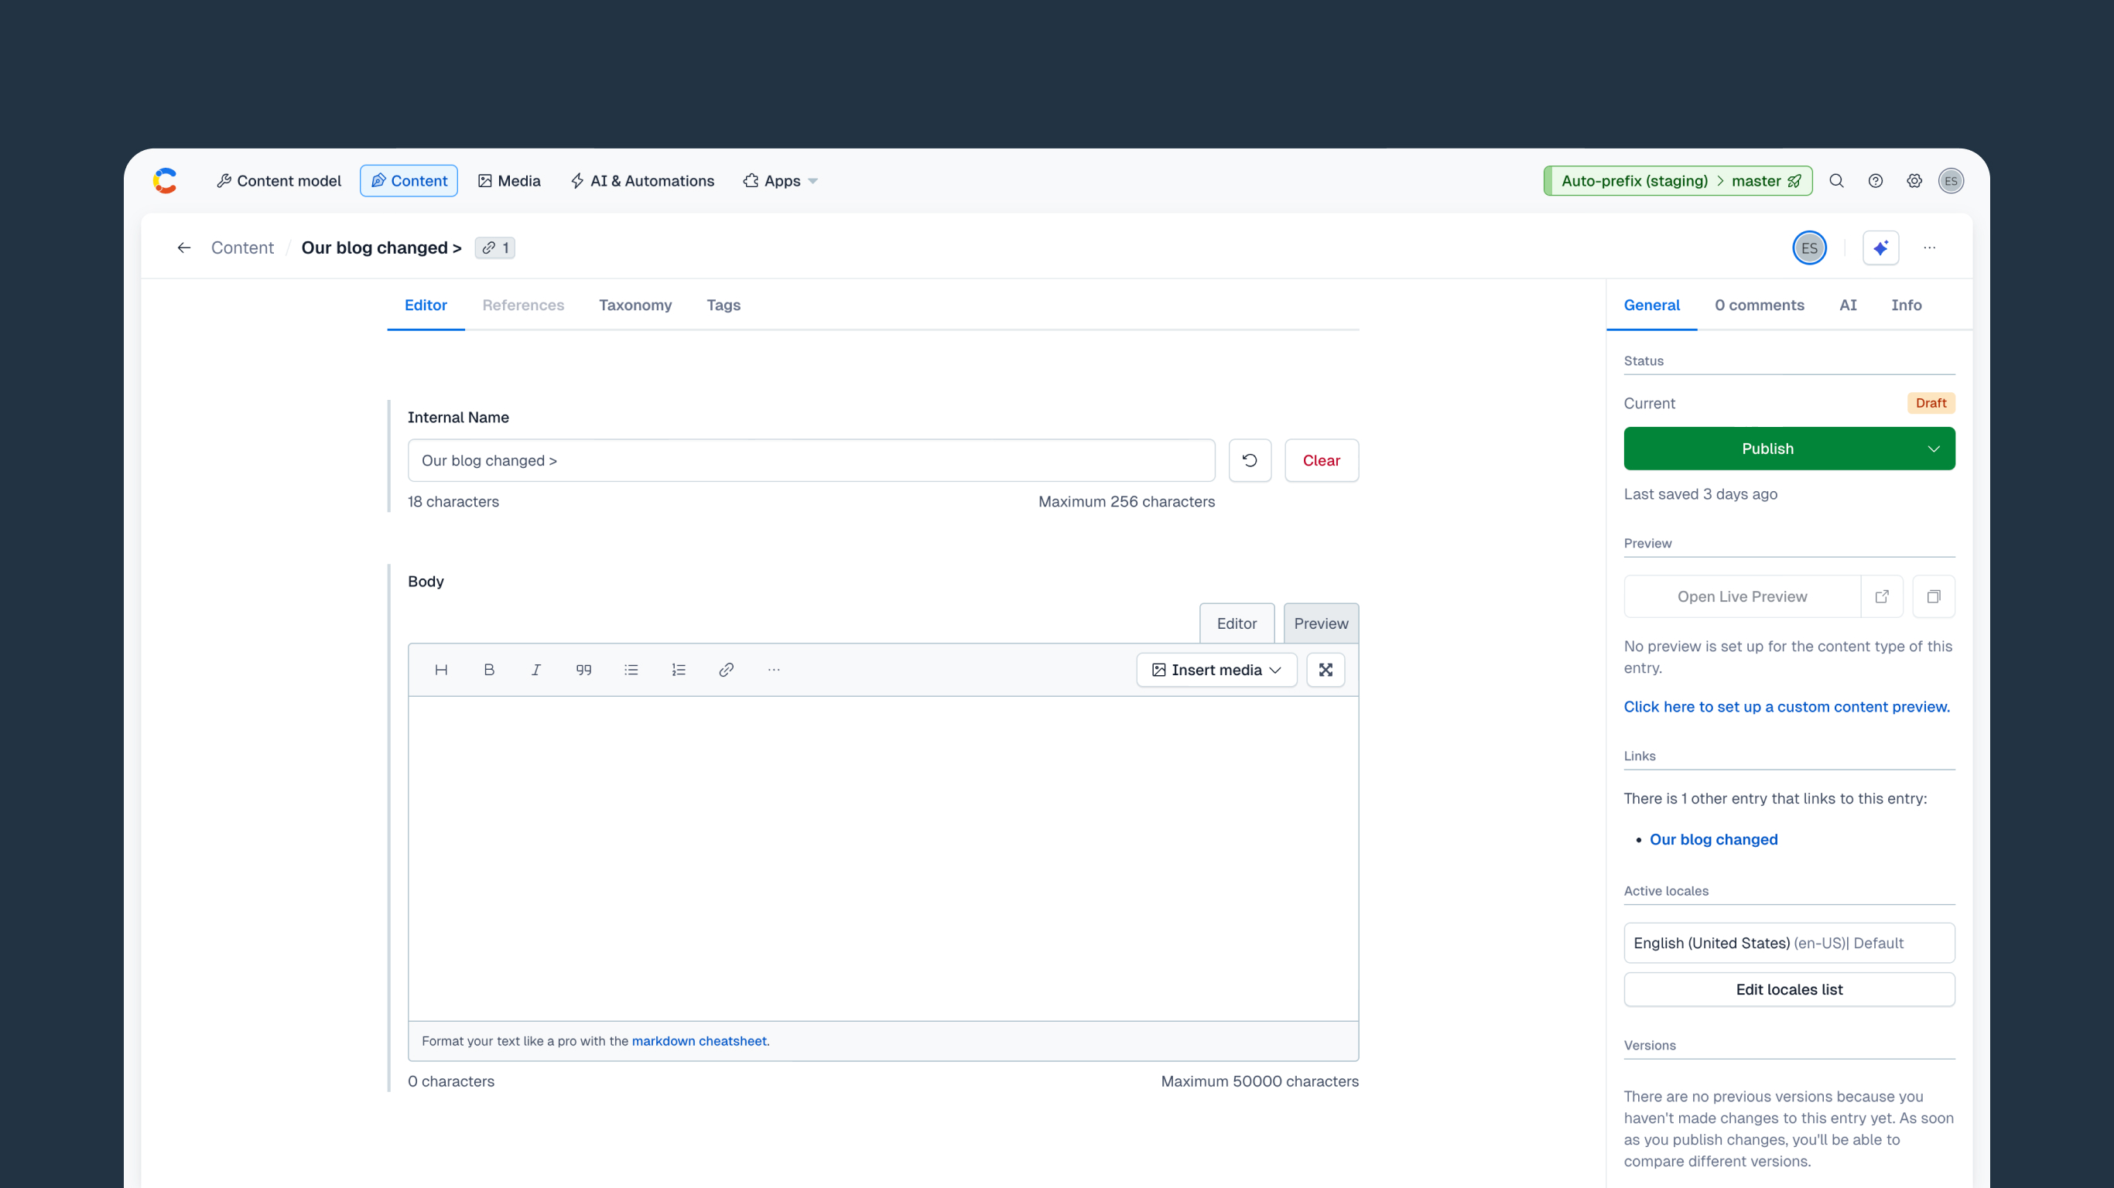The image size is (2114, 1188).
Task: Insert a blockquote via quote icon
Action: click(x=583, y=670)
